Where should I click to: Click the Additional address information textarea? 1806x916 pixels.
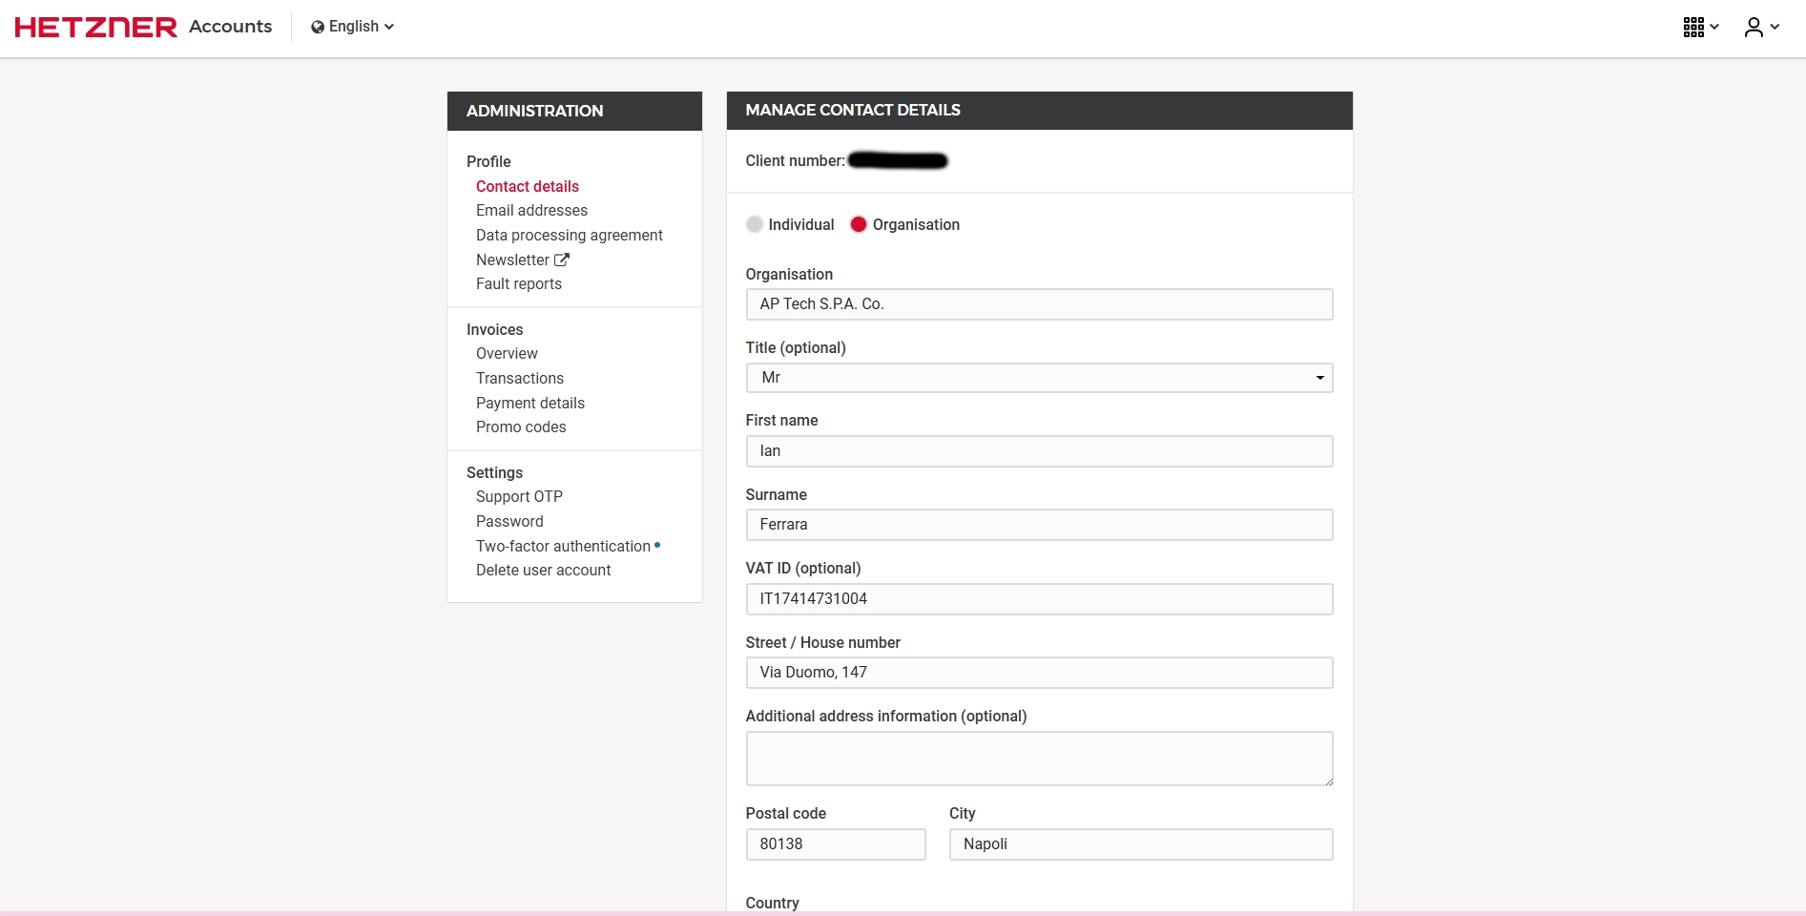click(1038, 759)
